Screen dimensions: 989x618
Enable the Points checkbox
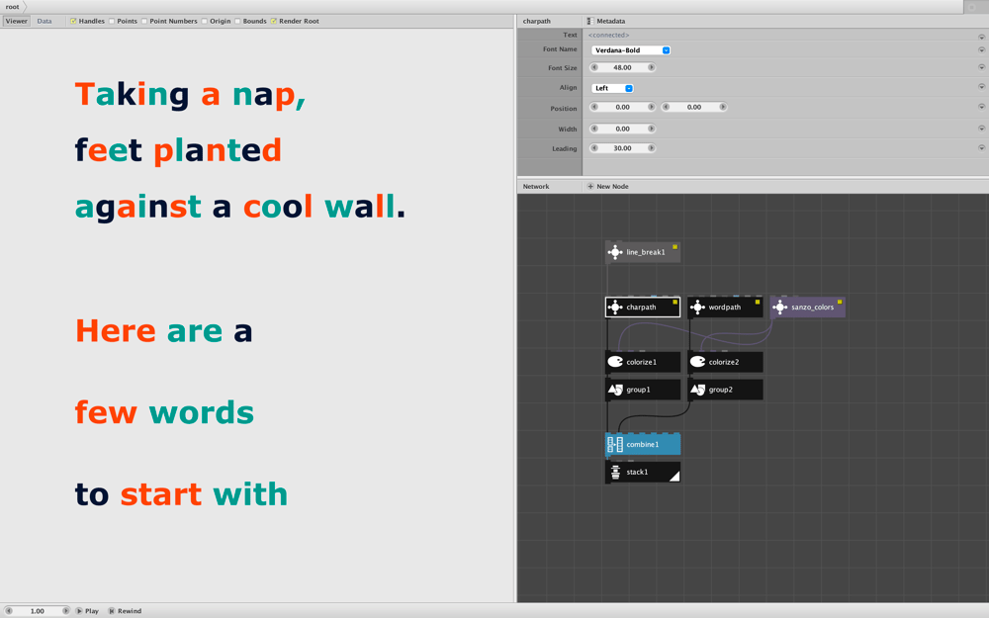(112, 21)
